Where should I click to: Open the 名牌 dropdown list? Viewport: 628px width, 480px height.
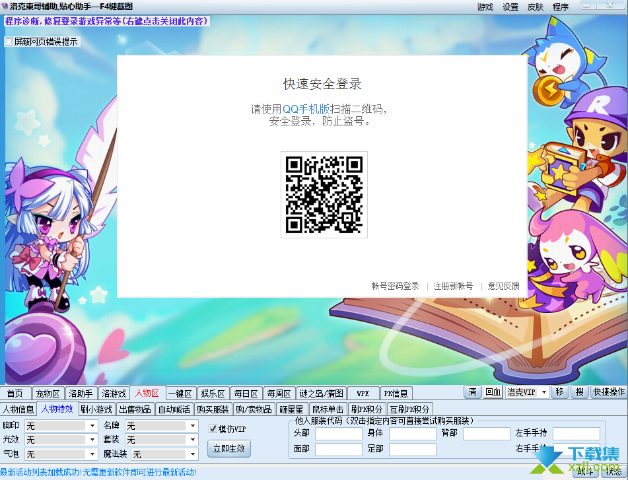point(192,426)
